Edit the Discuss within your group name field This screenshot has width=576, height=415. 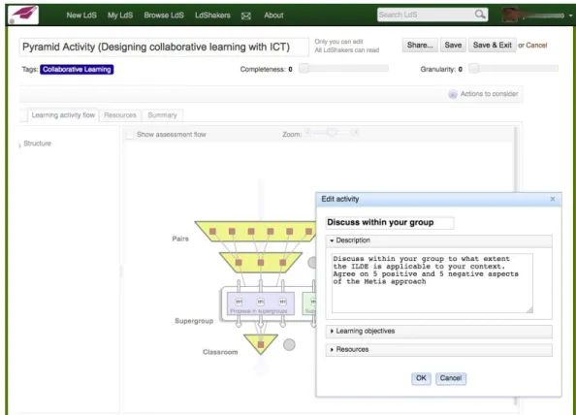coord(390,223)
